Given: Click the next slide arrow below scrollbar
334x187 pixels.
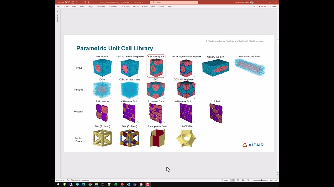Looking at the screenshot, I should tap(278, 174).
